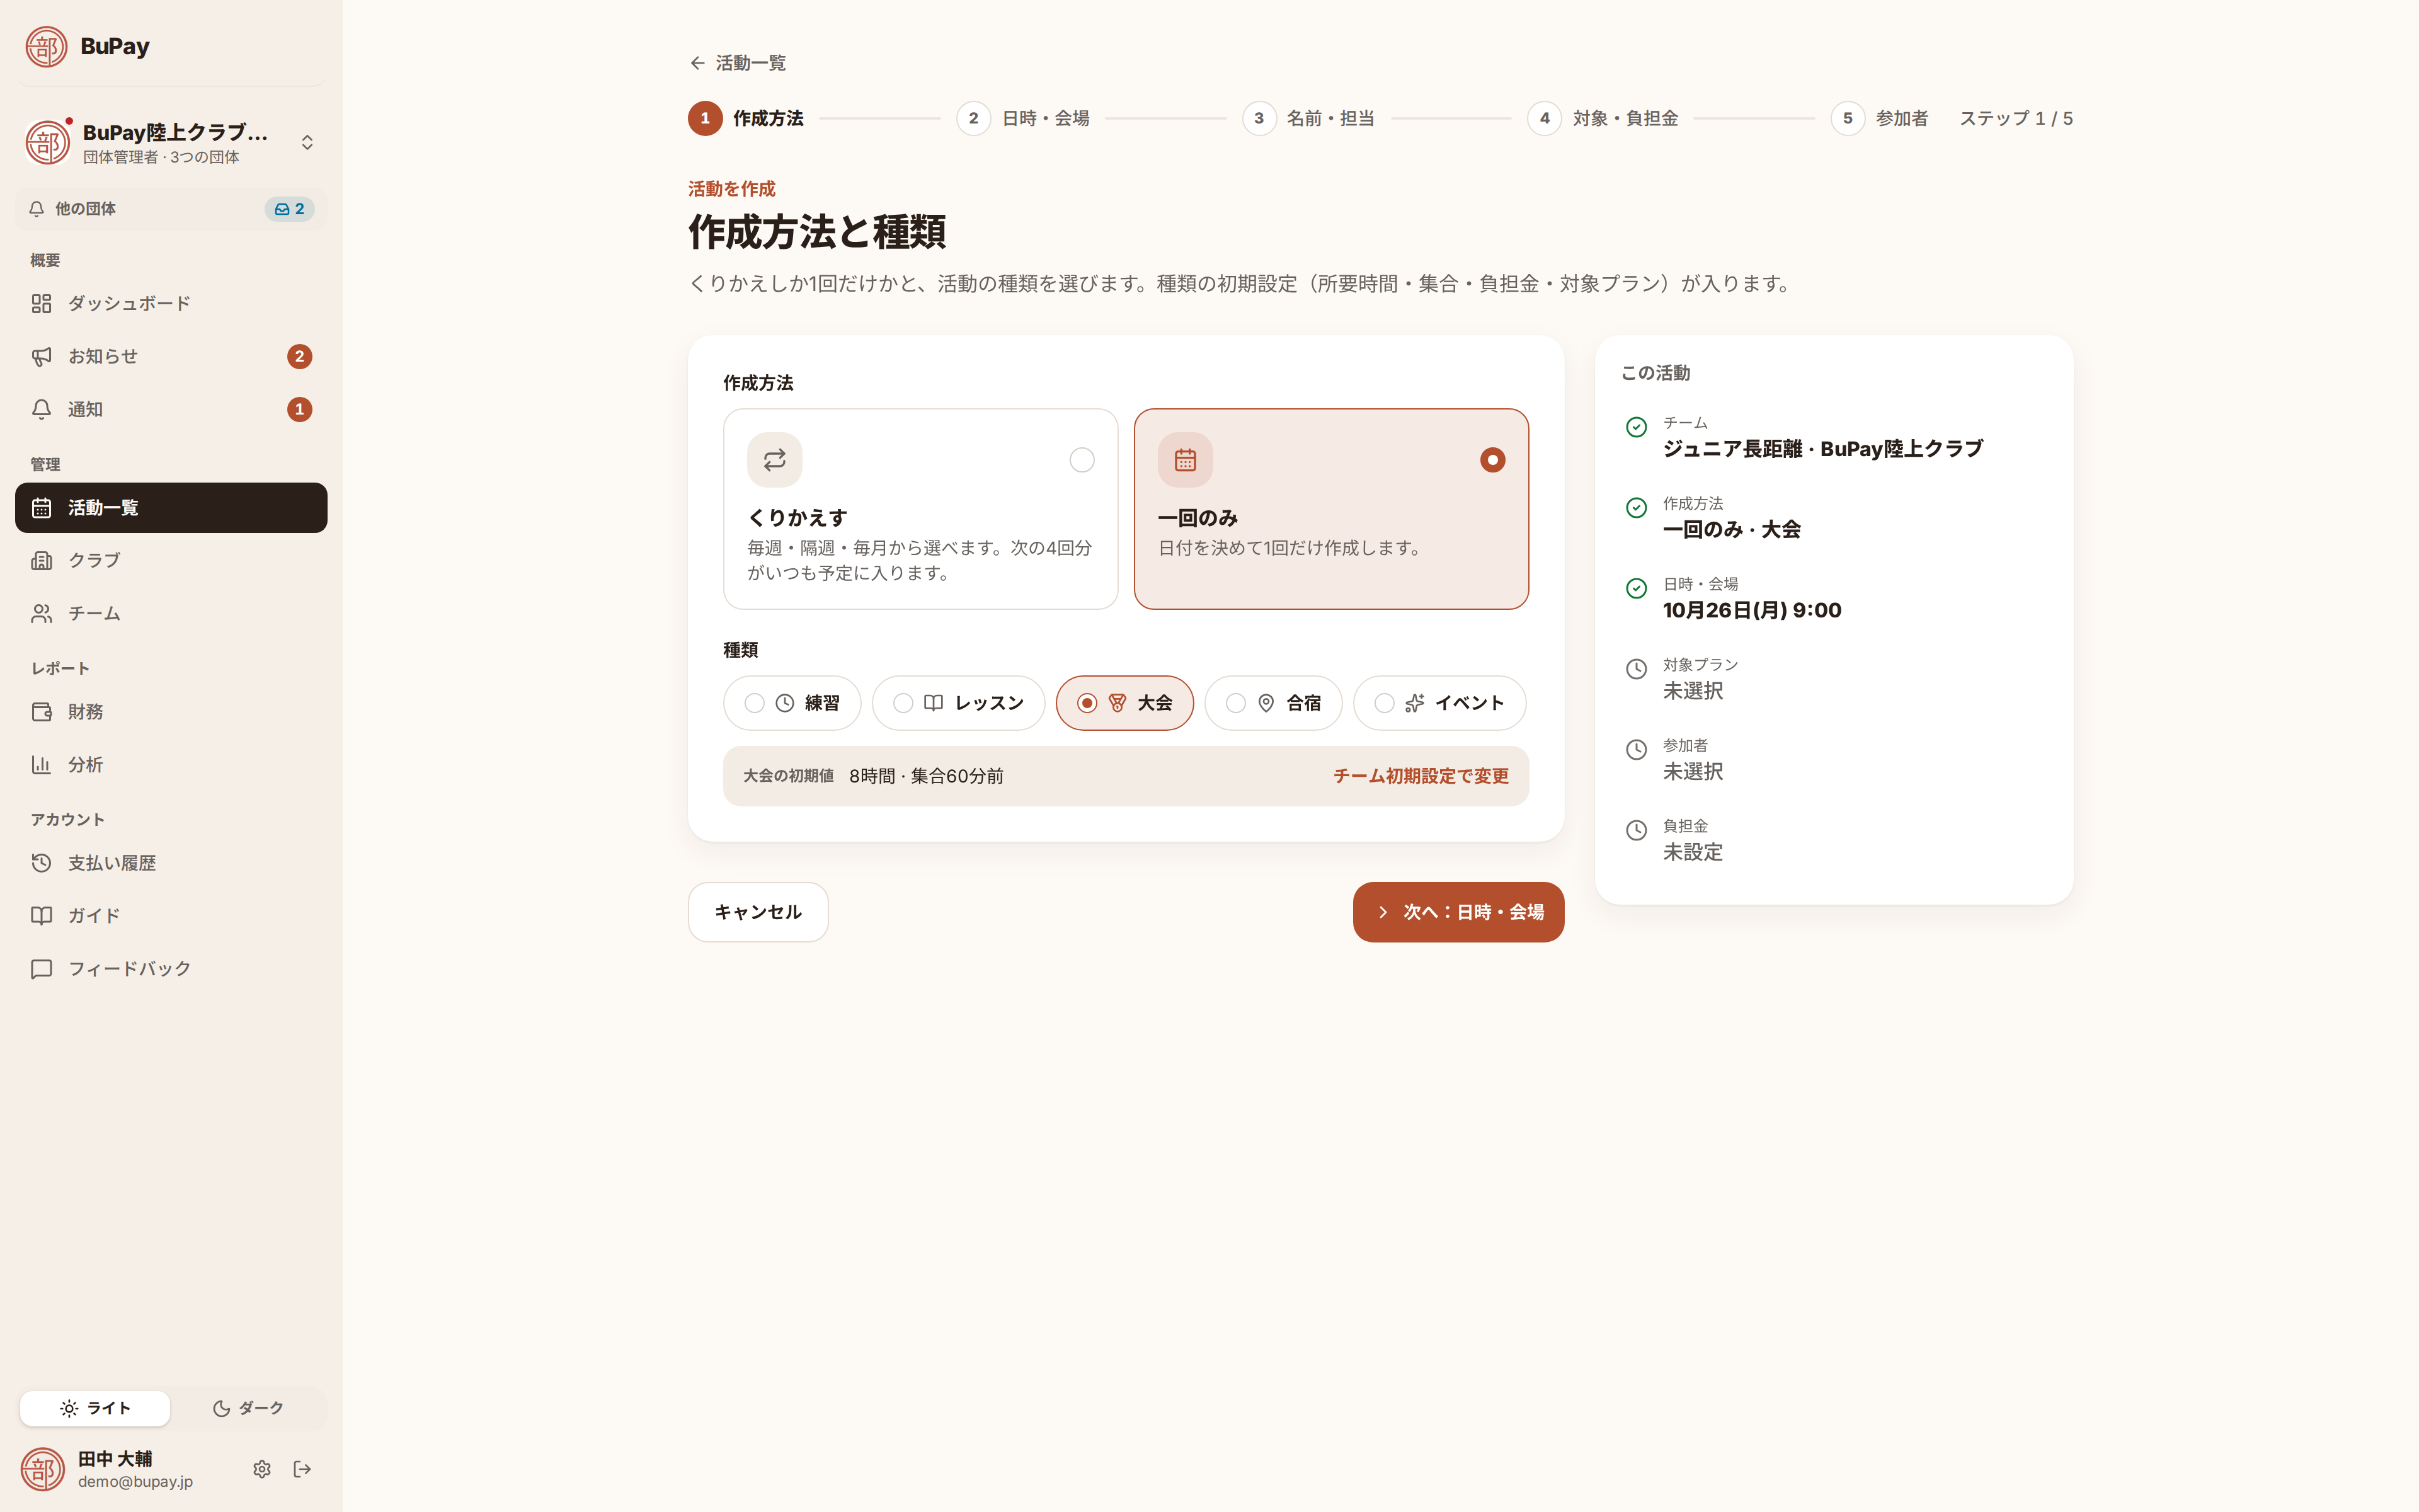Viewport: 2419px width, 1512px height.
Task: Click the 財務 wallet icon
Action: point(41,712)
